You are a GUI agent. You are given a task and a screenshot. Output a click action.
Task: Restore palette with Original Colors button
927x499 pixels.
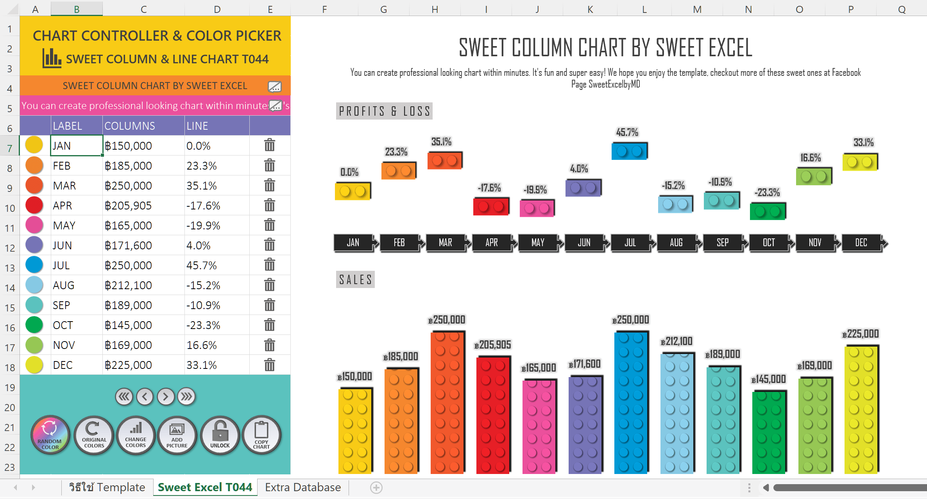point(94,435)
